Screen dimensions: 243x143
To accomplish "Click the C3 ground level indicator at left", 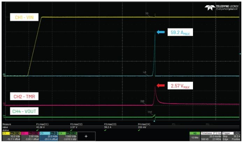I will 4,75.
